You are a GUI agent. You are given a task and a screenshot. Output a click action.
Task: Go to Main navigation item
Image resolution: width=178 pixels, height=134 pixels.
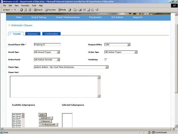click(19, 17)
